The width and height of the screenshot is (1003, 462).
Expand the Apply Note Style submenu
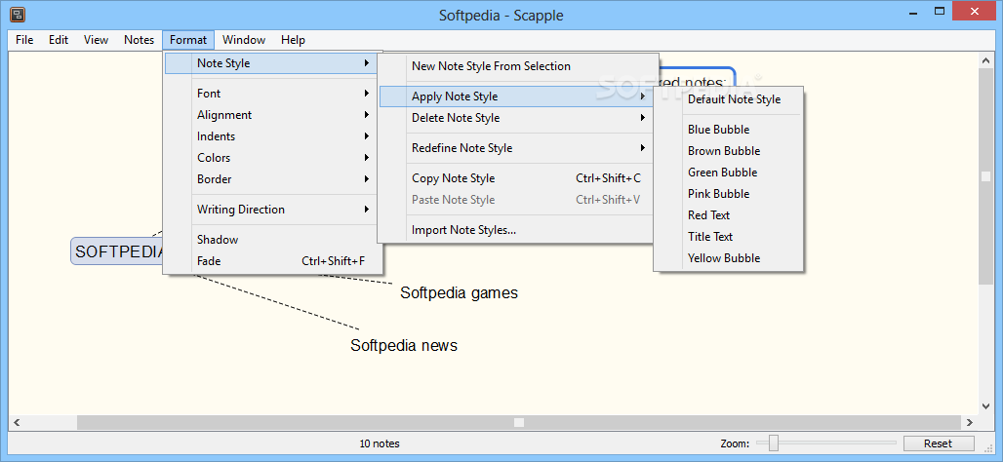[x=517, y=96]
